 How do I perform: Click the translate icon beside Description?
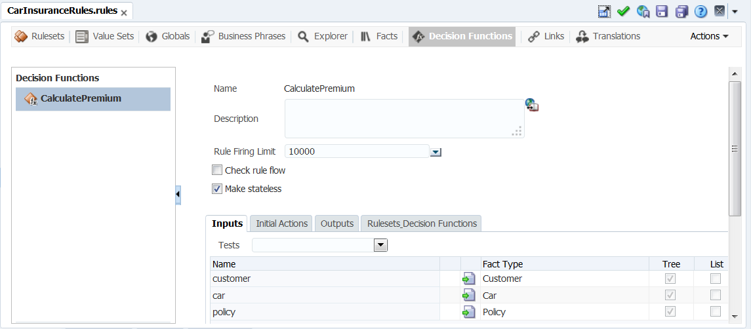tap(532, 105)
